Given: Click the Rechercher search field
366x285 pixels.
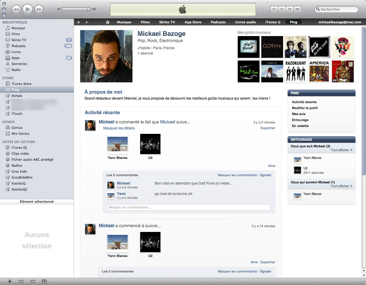Looking at the screenshot, I should point(336,9).
